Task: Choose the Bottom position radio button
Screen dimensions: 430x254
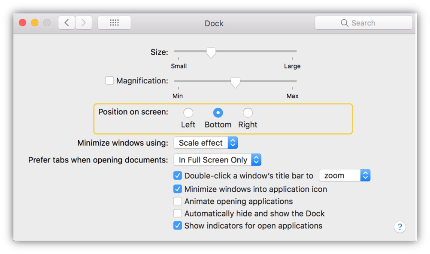Action: (218, 113)
